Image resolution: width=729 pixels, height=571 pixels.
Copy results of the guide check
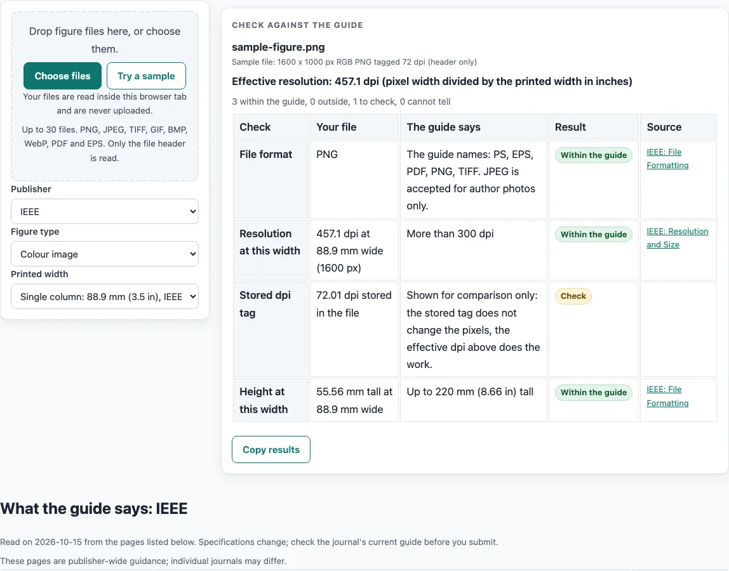[271, 449]
